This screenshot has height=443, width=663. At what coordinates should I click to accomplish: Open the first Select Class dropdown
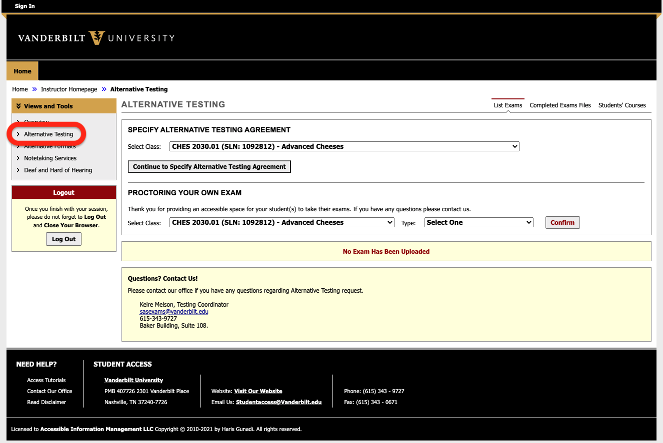pos(344,146)
